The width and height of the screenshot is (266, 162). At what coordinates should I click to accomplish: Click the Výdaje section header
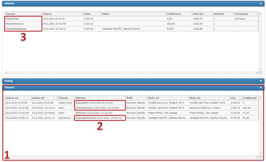133,81
